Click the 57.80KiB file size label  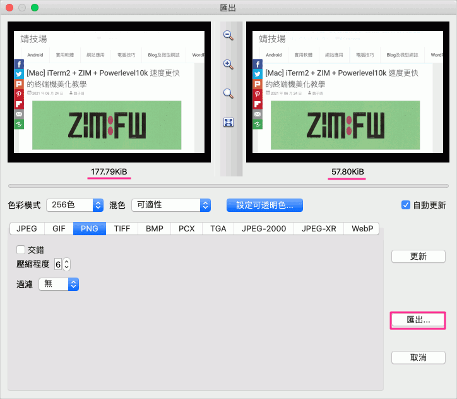click(348, 171)
